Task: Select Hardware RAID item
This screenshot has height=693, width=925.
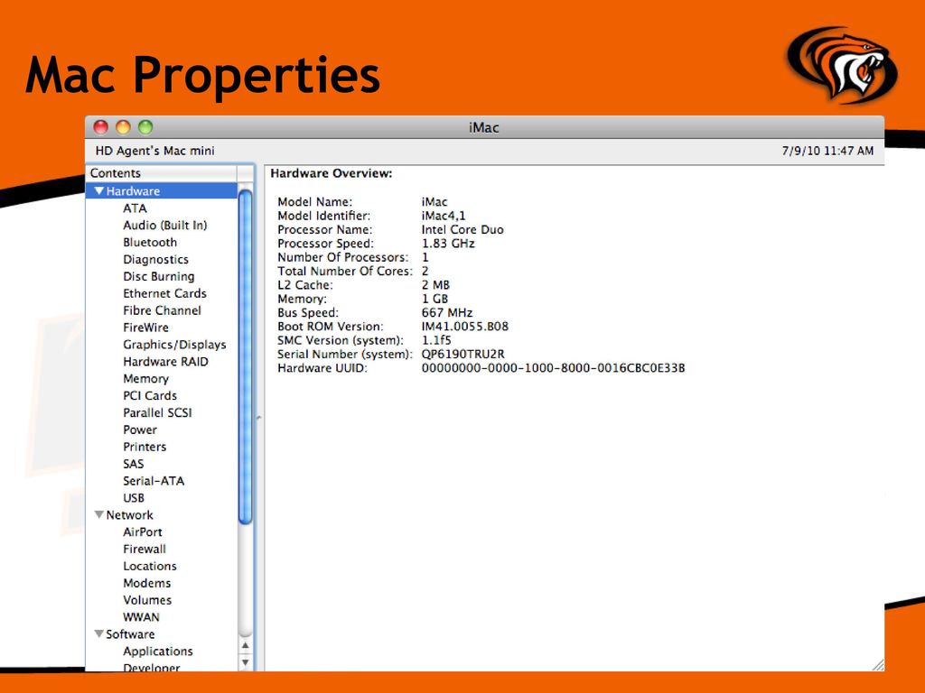Action: [165, 362]
